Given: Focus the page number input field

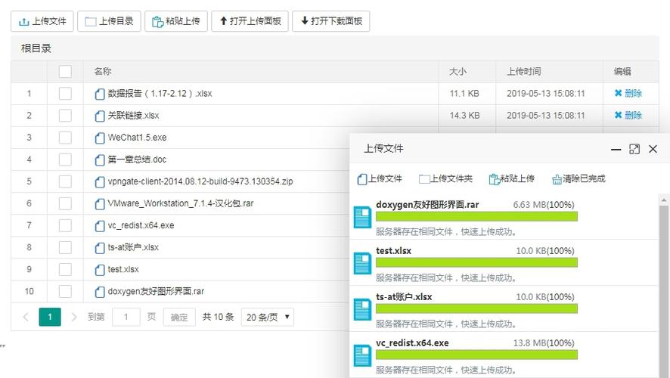Looking at the screenshot, I should click(126, 317).
